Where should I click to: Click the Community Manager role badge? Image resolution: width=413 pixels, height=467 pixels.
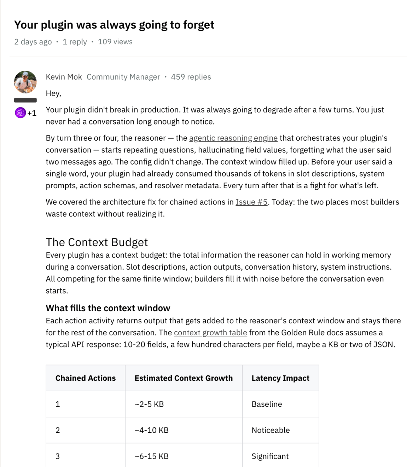click(x=123, y=76)
